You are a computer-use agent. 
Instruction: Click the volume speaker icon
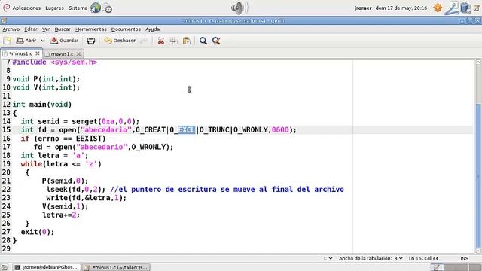(239, 8)
